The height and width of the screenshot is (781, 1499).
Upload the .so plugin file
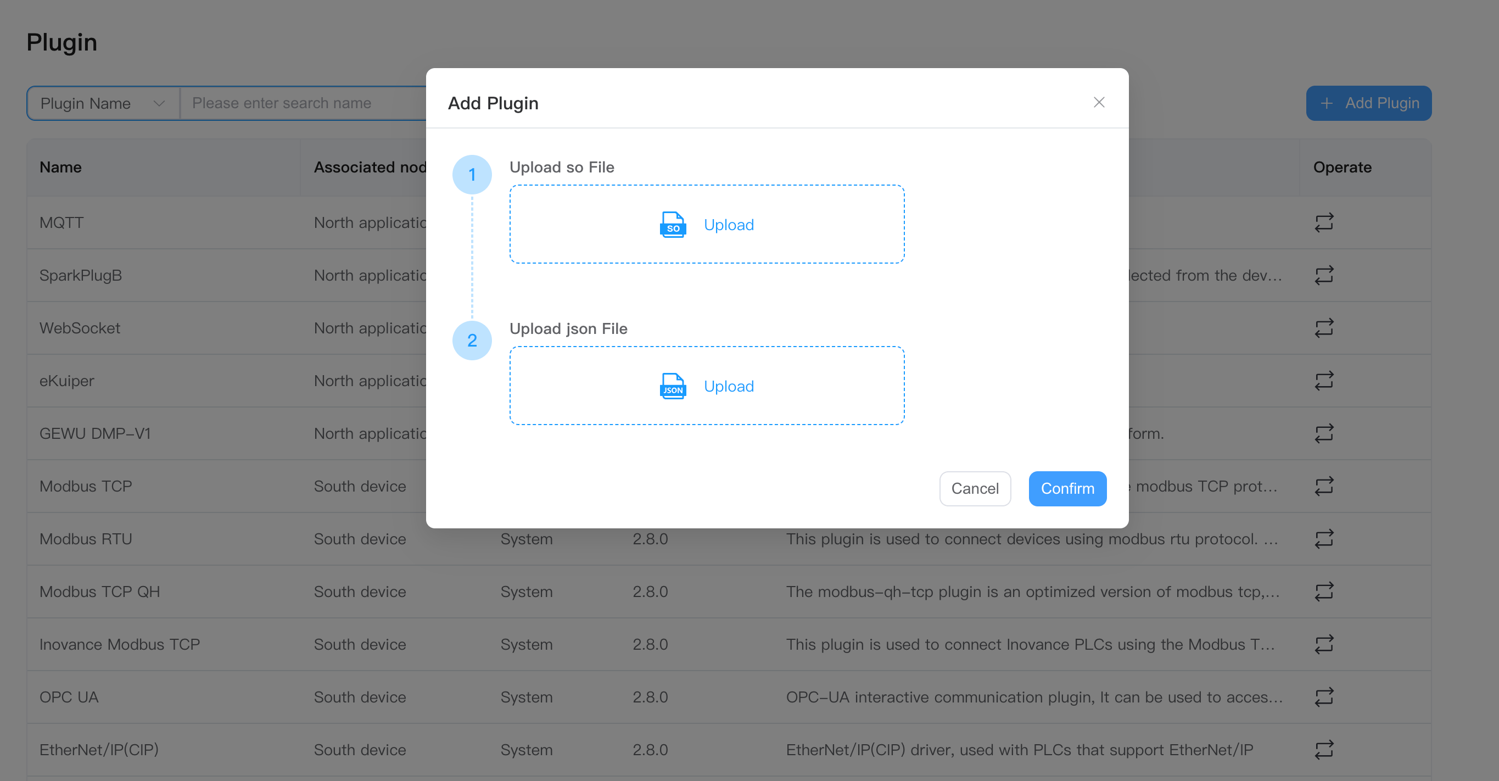[x=706, y=224]
